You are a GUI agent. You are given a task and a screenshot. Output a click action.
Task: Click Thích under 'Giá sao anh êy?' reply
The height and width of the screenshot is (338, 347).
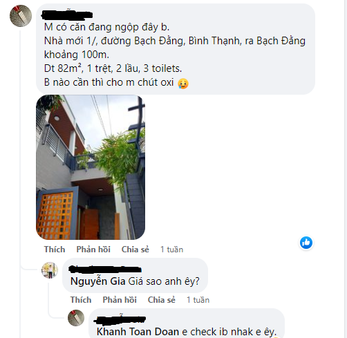click(81, 300)
